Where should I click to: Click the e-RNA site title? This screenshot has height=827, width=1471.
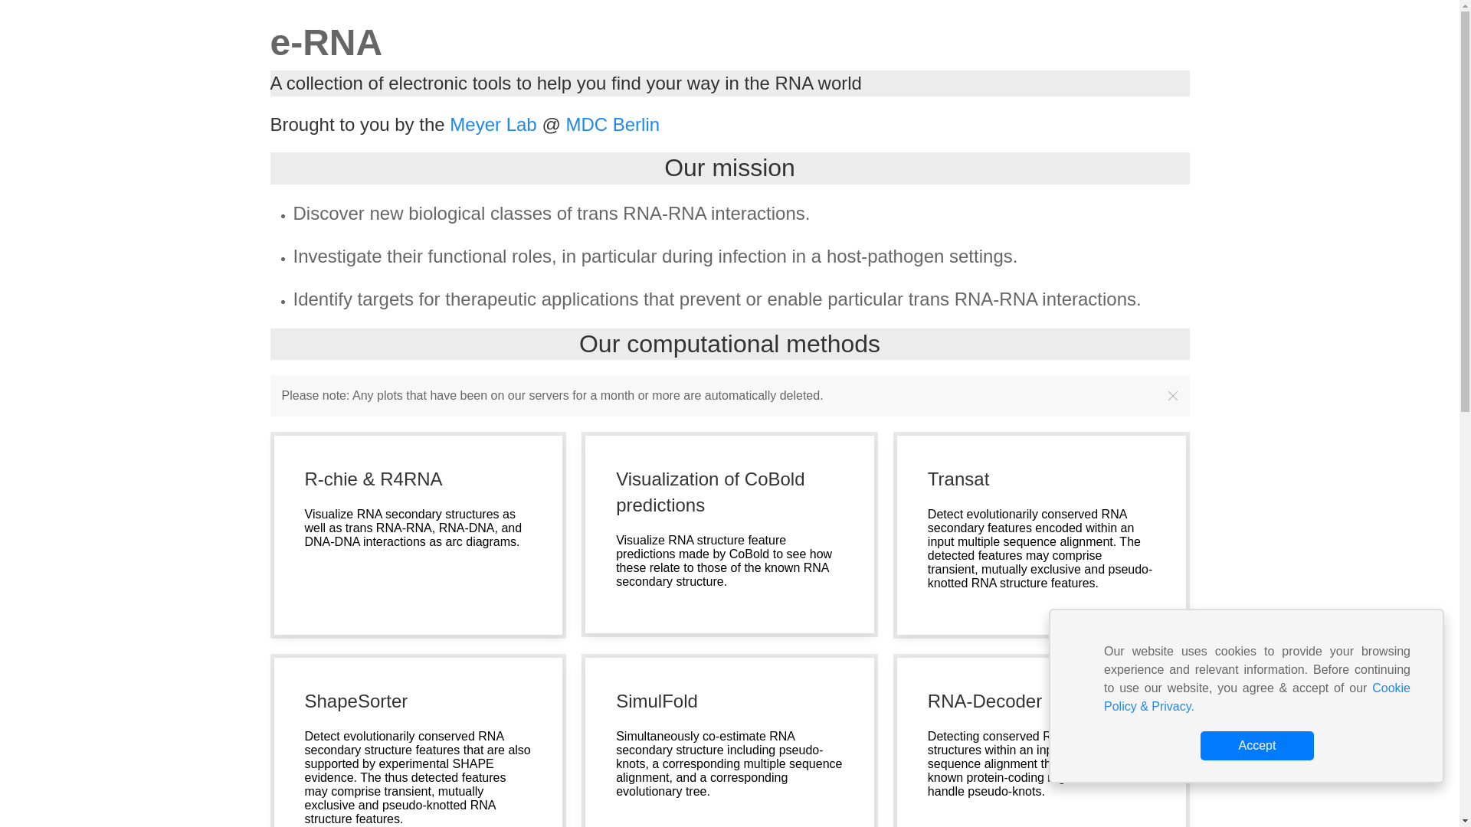(x=326, y=42)
